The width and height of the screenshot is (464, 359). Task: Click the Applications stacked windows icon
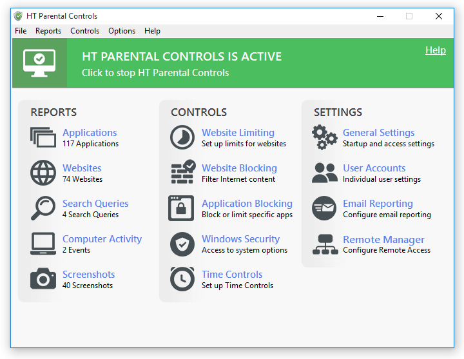(43, 137)
